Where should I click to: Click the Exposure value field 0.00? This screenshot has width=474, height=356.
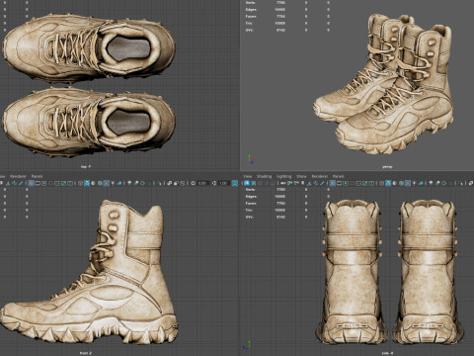click(202, 183)
